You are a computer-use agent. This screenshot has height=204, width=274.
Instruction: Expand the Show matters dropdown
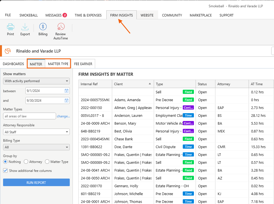(36, 81)
